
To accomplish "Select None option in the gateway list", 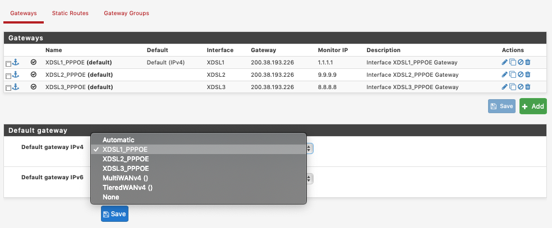I will [x=111, y=197].
